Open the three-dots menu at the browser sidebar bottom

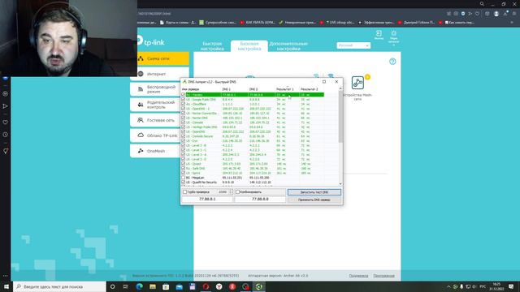point(6,276)
